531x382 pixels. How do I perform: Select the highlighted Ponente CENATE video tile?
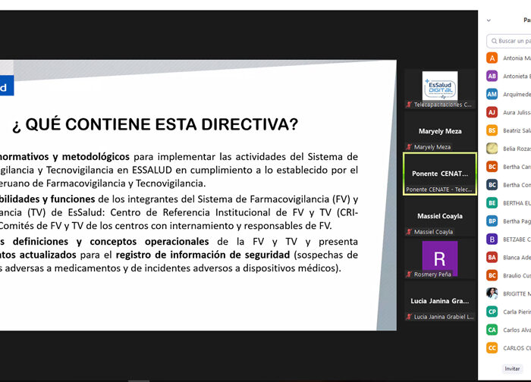point(440,174)
